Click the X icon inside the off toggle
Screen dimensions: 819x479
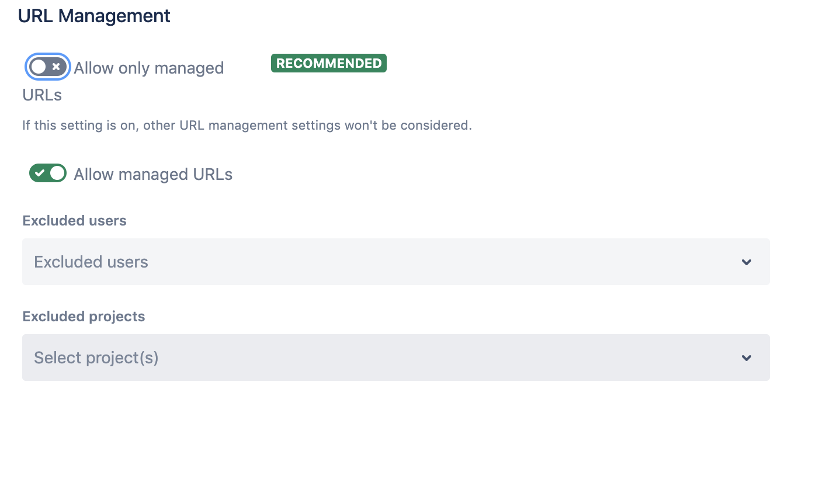[x=56, y=67]
